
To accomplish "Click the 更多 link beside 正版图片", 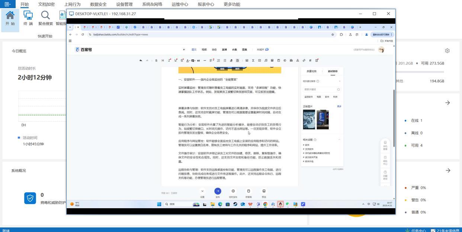I will (339, 107).
